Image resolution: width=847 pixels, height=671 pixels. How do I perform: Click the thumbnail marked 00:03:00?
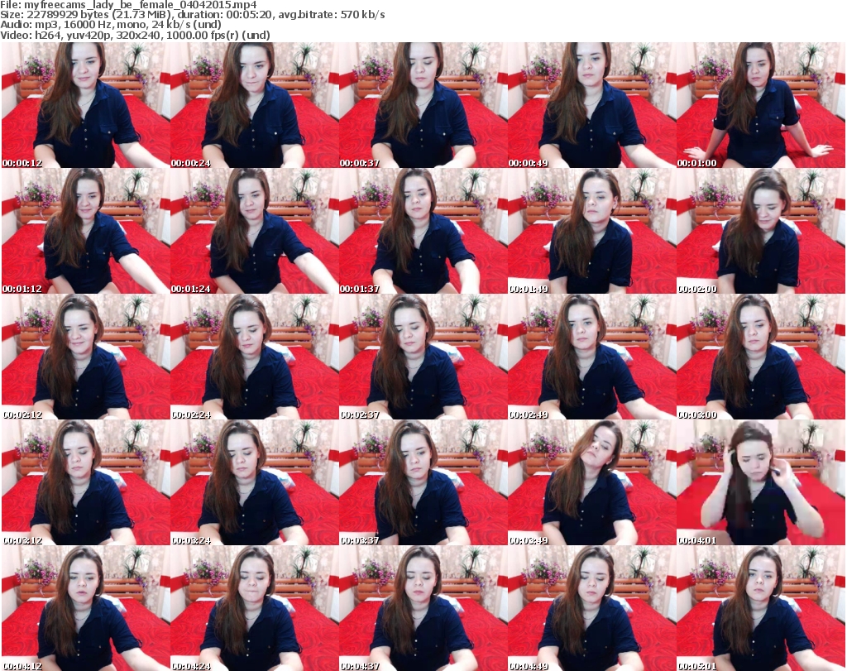[x=761, y=357]
